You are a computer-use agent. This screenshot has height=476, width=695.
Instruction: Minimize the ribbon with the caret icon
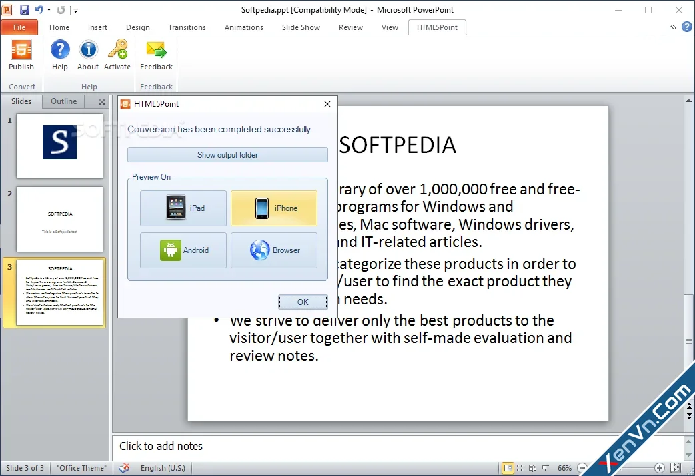click(672, 27)
